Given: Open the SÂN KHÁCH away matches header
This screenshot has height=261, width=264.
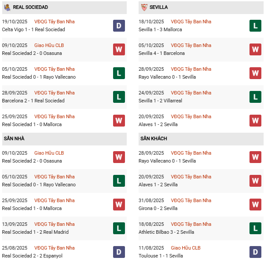Looking at the screenshot, I should click(154, 139).
